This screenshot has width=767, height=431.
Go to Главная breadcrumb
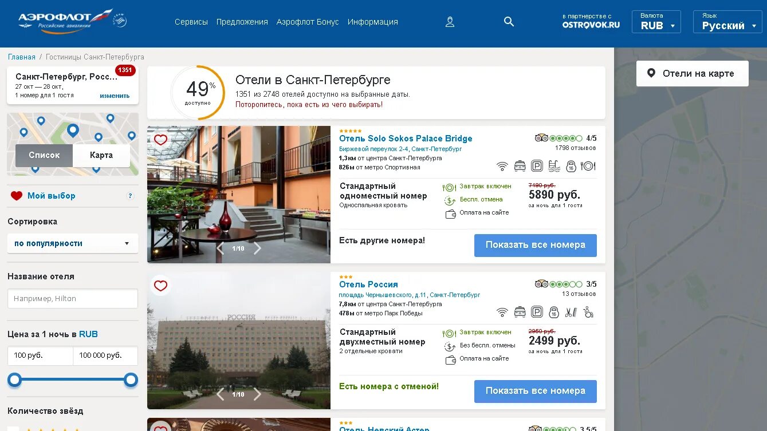(x=22, y=57)
